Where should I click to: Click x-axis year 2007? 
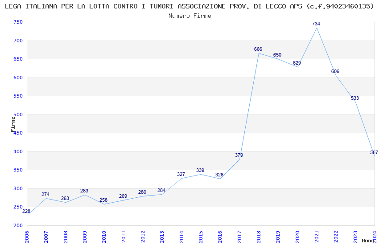pos(46,237)
